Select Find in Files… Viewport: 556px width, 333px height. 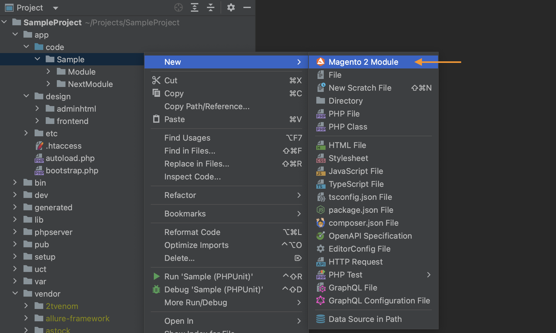[x=226, y=151]
